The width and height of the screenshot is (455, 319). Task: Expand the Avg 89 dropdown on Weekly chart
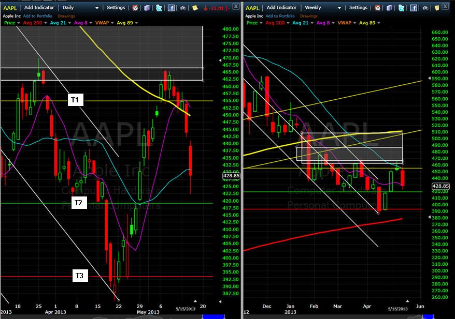tap(379, 23)
